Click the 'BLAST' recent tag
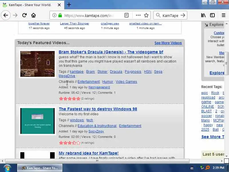 [206, 111]
